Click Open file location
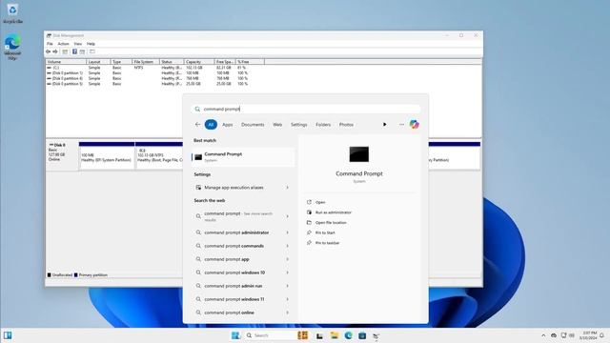This screenshot has height=343, width=610. pos(331,222)
